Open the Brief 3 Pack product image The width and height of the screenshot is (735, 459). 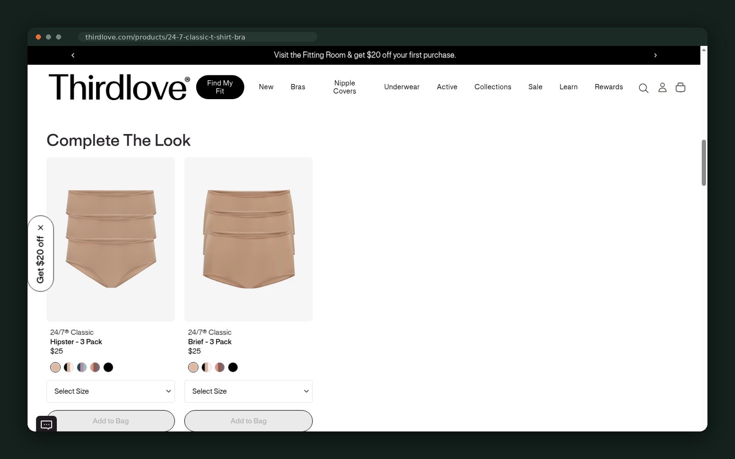click(249, 239)
